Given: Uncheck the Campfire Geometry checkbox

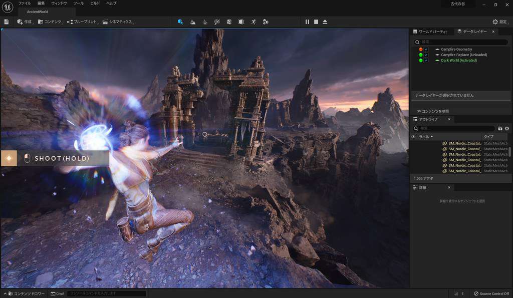Looking at the screenshot, I should pyautogui.click(x=426, y=50).
